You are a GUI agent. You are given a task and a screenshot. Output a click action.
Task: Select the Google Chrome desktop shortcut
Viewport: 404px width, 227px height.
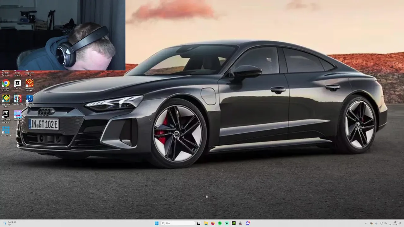(x=6, y=85)
